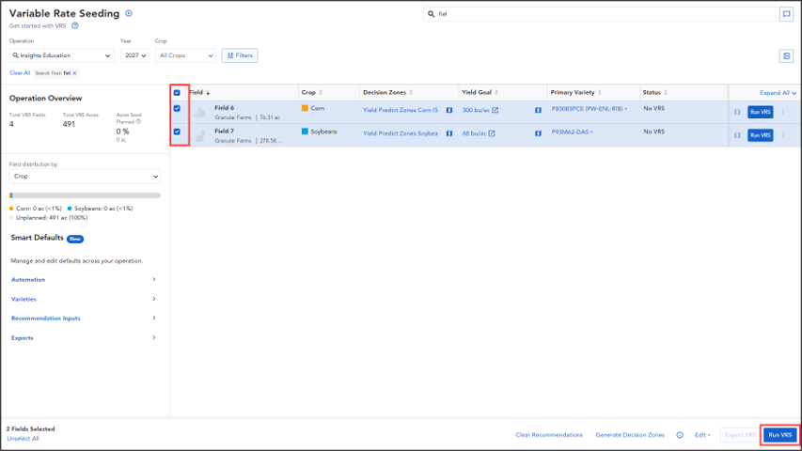Click the orange Corn crop swatch

pyautogui.click(x=305, y=108)
